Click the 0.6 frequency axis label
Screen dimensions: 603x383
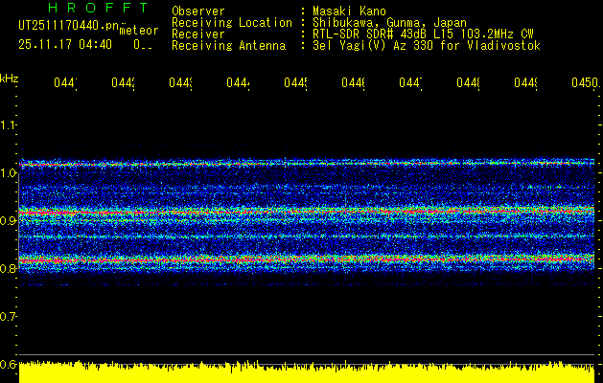[x=9, y=364]
